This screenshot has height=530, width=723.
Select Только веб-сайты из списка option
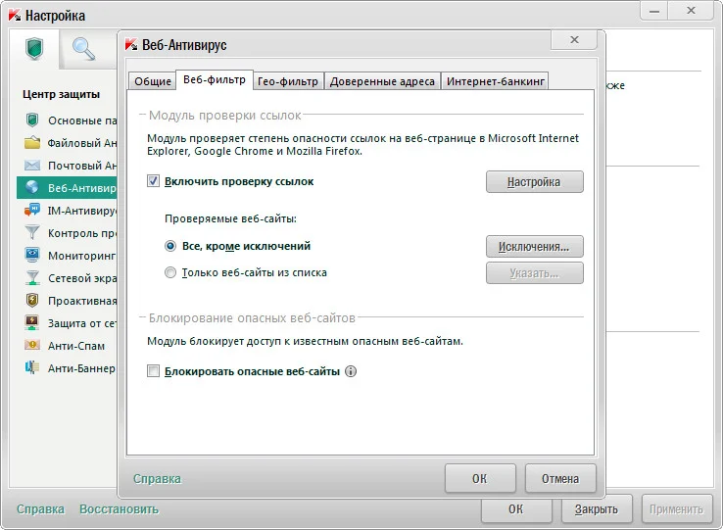(x=170, y=272)
